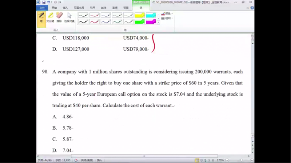
Task: Activate the Eraser (擦除) tool
Action: click(59, 17)
